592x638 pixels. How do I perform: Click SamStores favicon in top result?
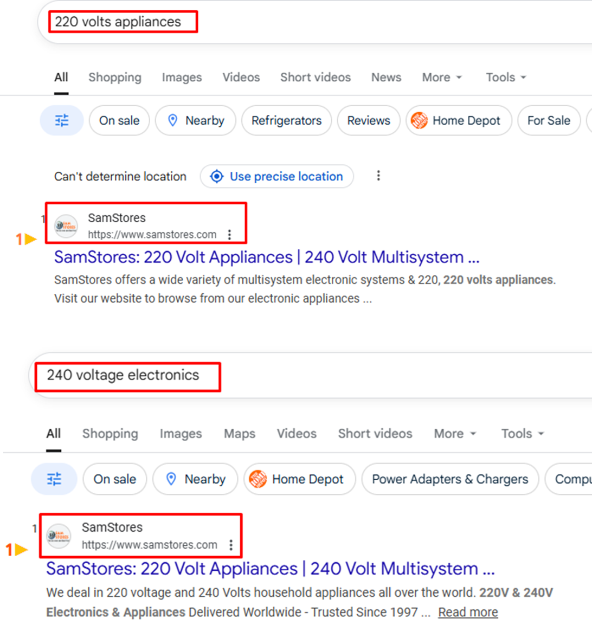tap(66, 226)
